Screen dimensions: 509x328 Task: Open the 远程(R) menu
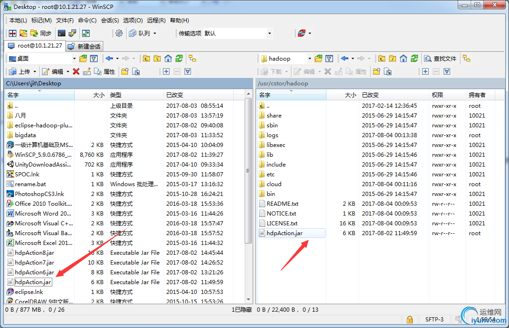tap(156, 20)
